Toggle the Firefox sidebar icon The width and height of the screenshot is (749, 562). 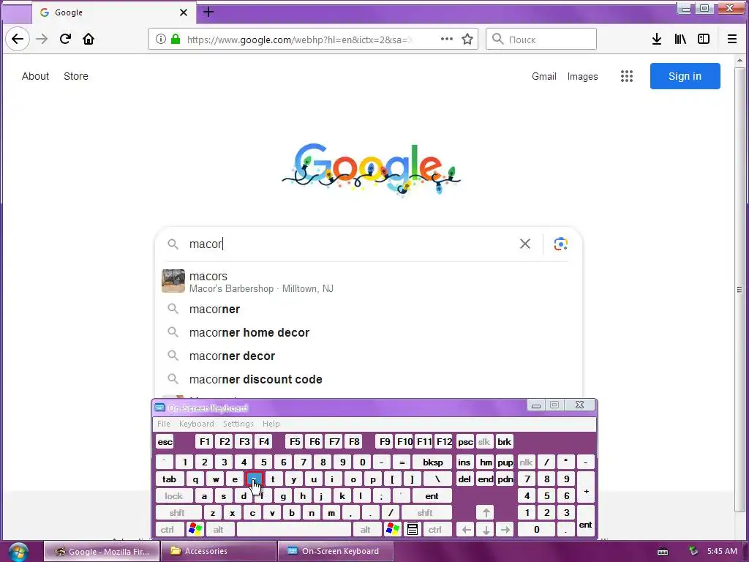tap(704, 40)
